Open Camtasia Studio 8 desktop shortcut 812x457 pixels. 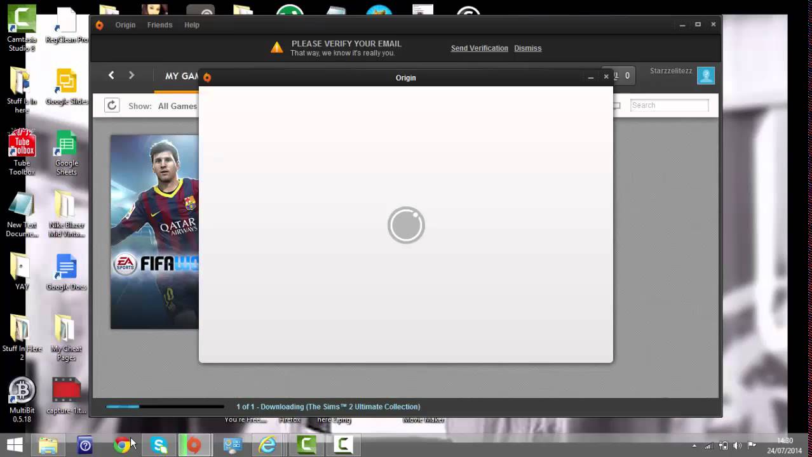click(x=22, y=29)
